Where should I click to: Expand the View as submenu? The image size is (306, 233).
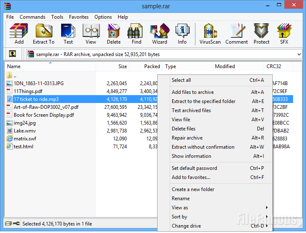[x=267, y=208]
